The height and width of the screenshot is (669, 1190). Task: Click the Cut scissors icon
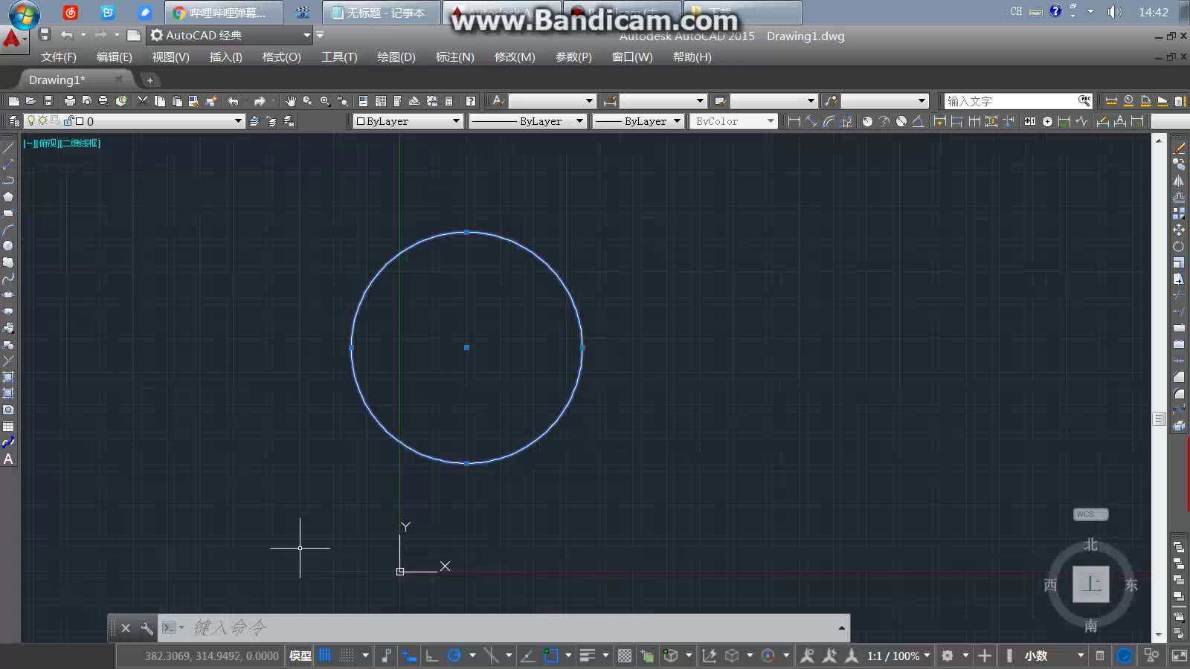(143, 101)
